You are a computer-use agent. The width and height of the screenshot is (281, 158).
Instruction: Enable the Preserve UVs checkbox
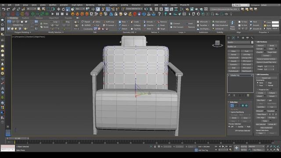click(258, 90)
